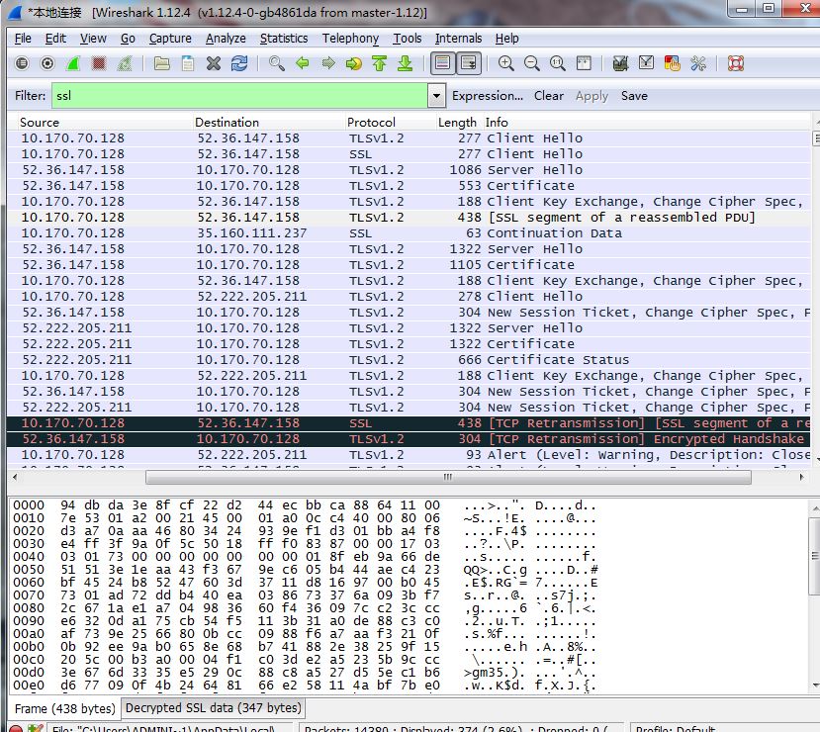Open the Go menu
820x732 pixels.
pyautogui.click(x=129, y=39)
